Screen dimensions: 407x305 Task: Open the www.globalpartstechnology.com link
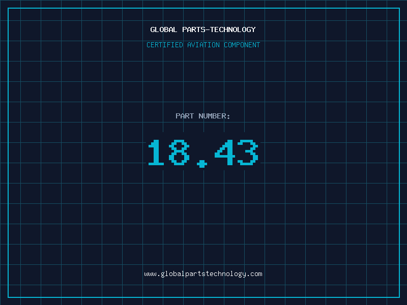[x=203, y=274]
